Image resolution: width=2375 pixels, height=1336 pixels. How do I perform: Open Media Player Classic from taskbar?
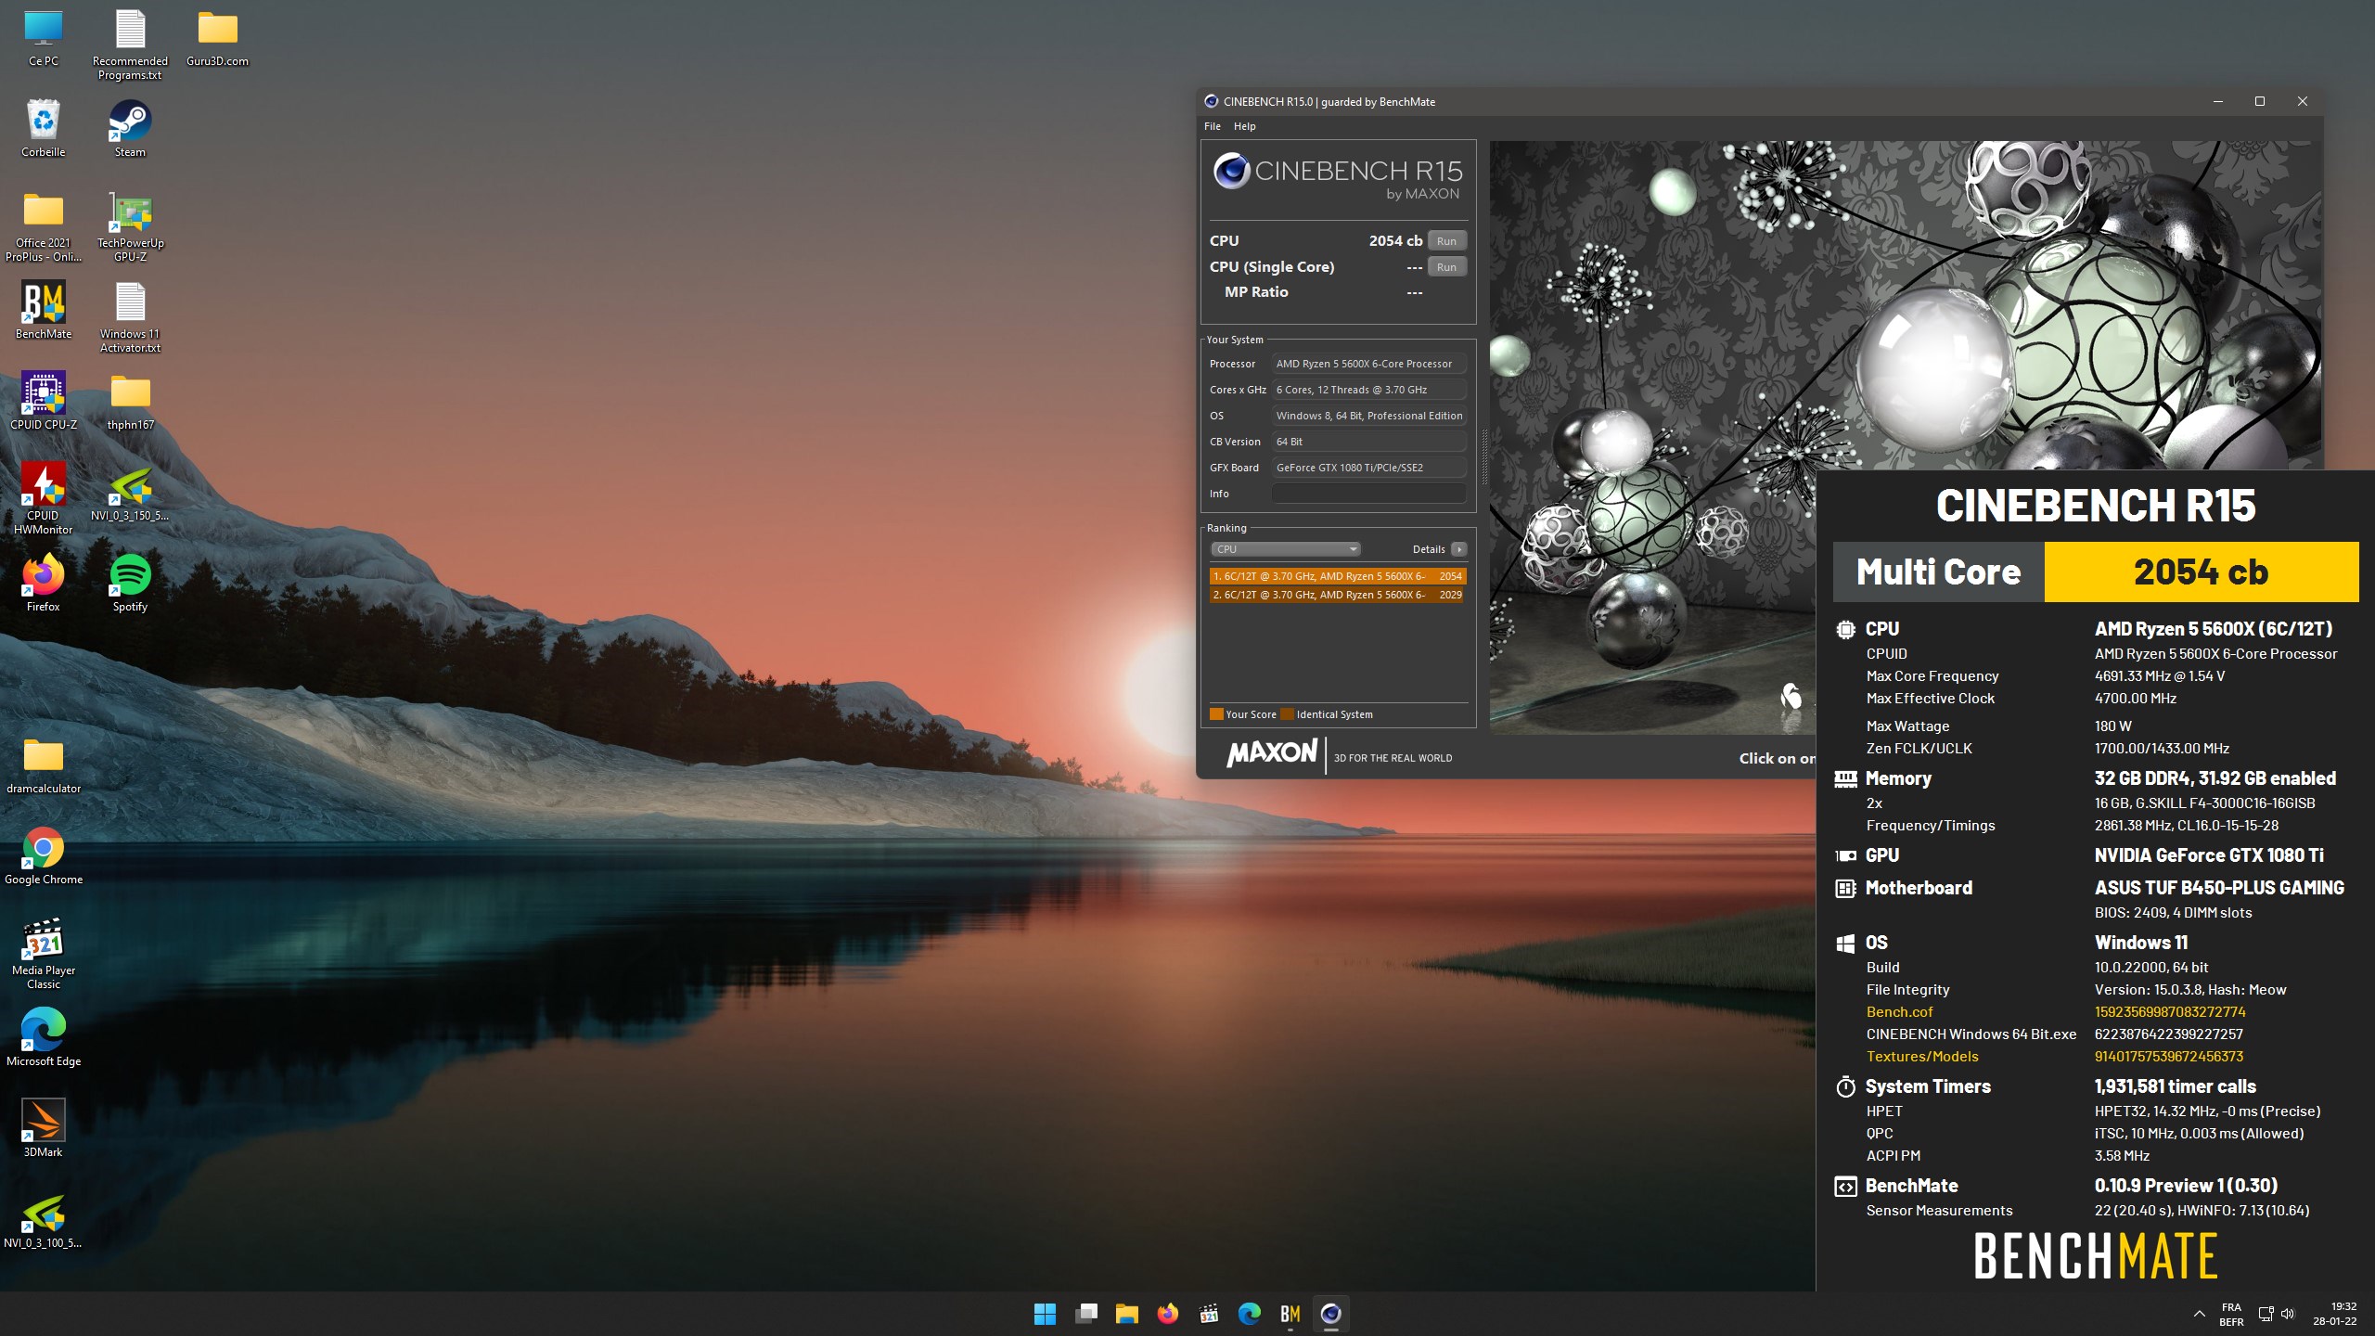1208,1314
